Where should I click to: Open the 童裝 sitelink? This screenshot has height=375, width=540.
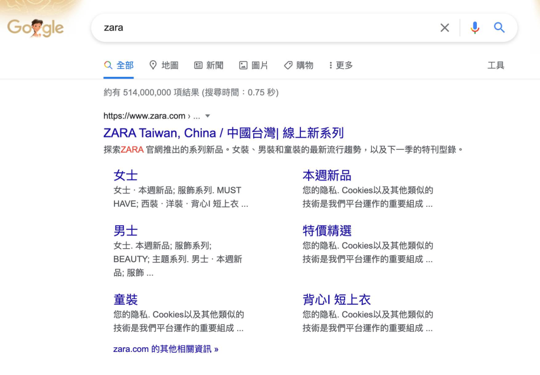tap(126, 300)
